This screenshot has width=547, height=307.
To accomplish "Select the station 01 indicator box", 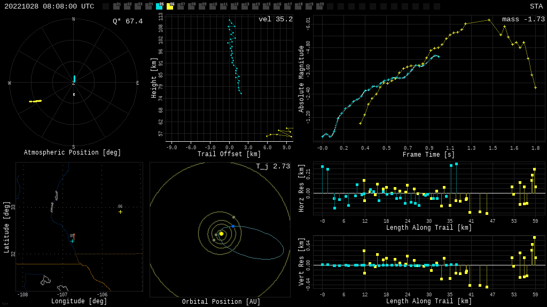I will coord(116,6).
